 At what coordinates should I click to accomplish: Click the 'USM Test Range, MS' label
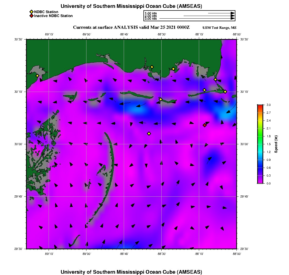(x=219, y=28)
